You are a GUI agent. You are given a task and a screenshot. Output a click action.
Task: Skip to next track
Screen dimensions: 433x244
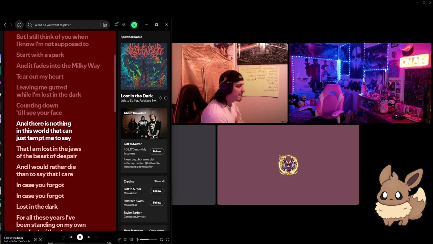tap(89, 237)
